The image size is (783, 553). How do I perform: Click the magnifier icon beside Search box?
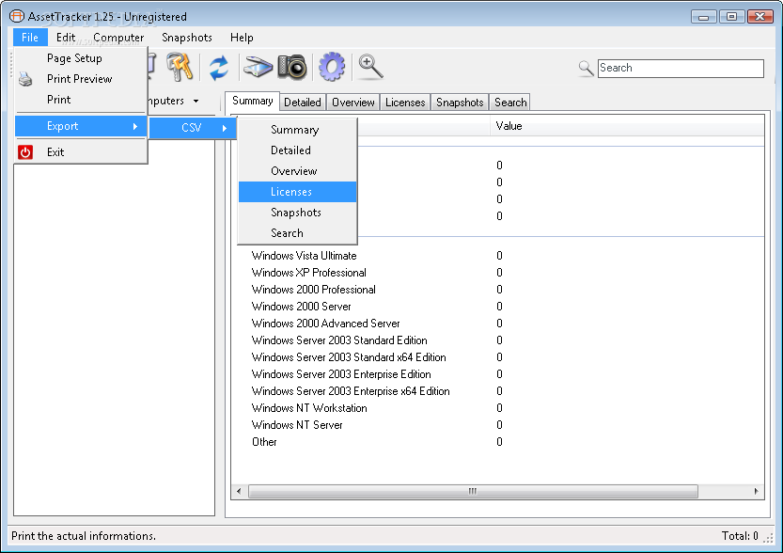tap(586, 69)
